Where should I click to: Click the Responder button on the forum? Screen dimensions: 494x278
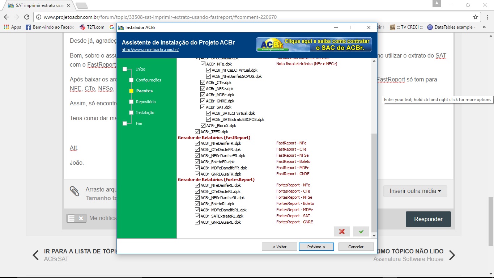(428, 219)
